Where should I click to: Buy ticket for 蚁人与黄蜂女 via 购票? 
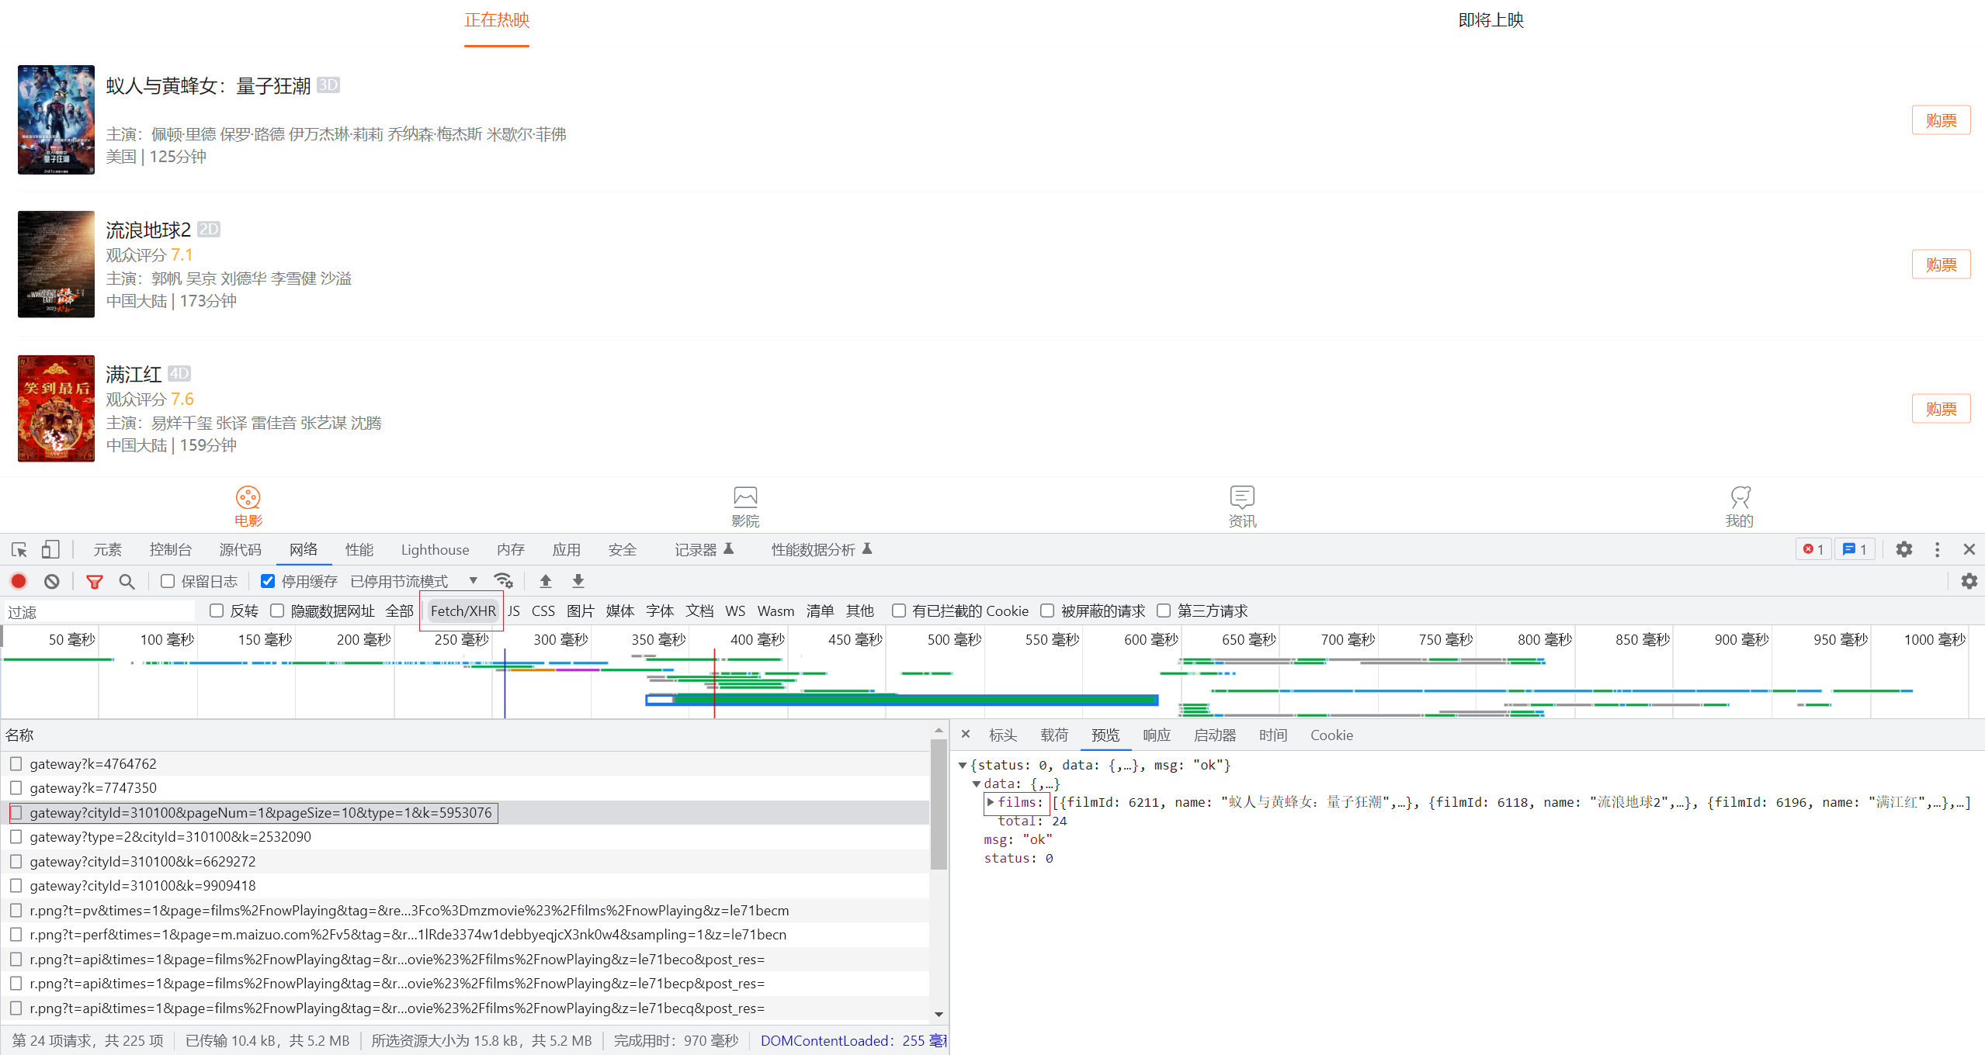point(1941,120)
